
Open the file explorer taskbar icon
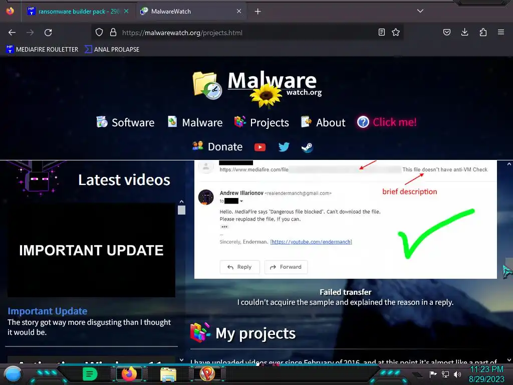coord(168,374)
